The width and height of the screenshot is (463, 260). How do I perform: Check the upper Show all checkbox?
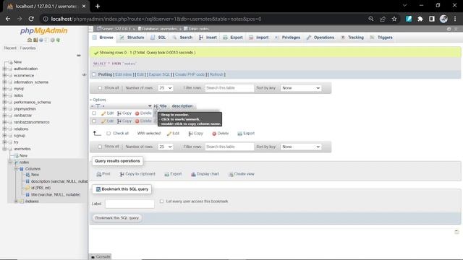tap(100, 88)
